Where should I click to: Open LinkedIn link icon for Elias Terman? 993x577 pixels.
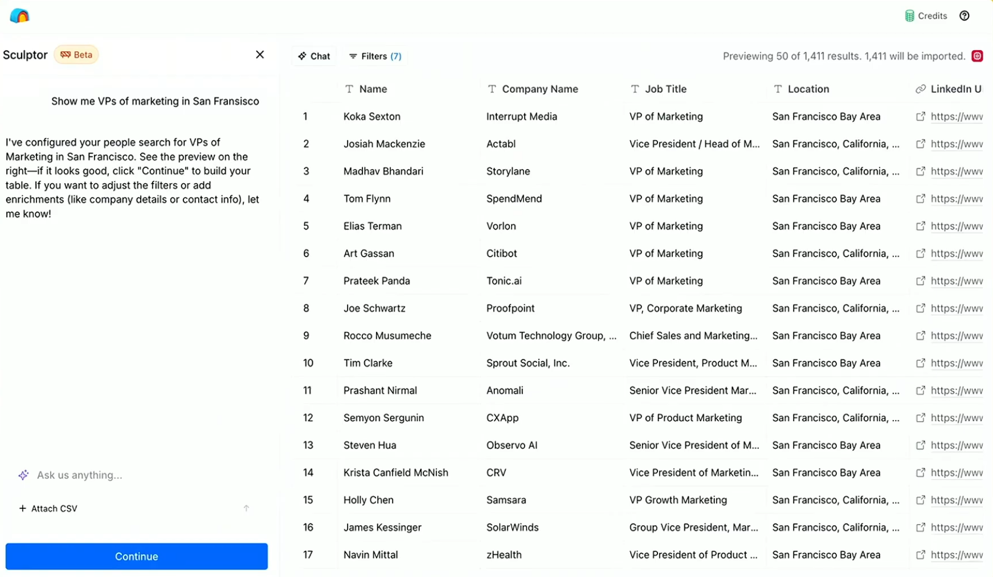click(920, 226)
